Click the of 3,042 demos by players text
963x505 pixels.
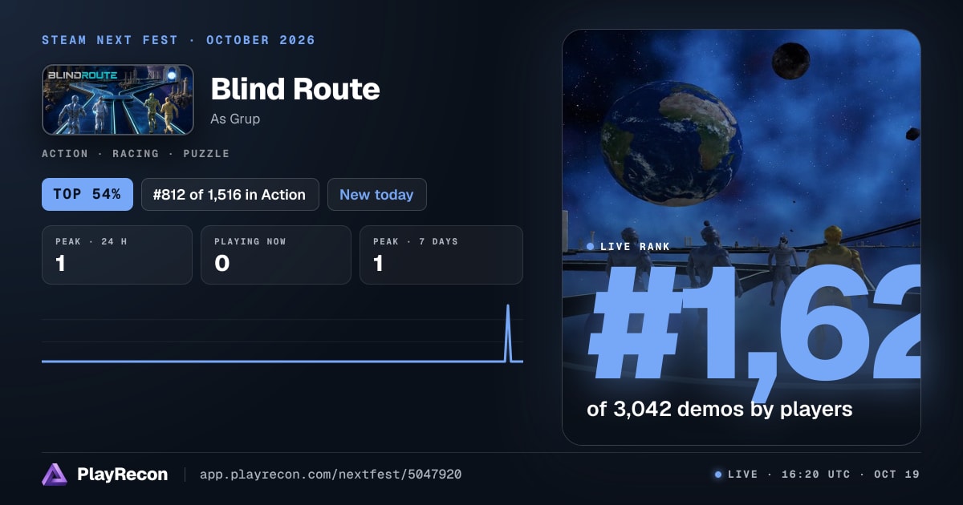pos(719,409)
